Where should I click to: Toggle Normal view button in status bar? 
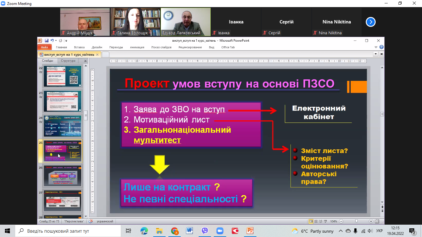(x=311, y=221)
